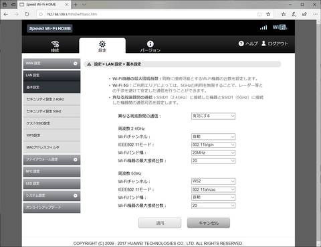321x247 pixels.
Task: Open a new tab with plus icon
Action: 76,5
